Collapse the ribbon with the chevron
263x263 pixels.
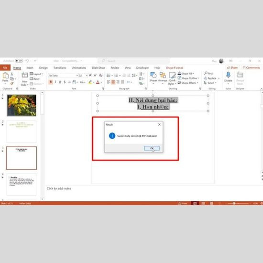point(261,89)
